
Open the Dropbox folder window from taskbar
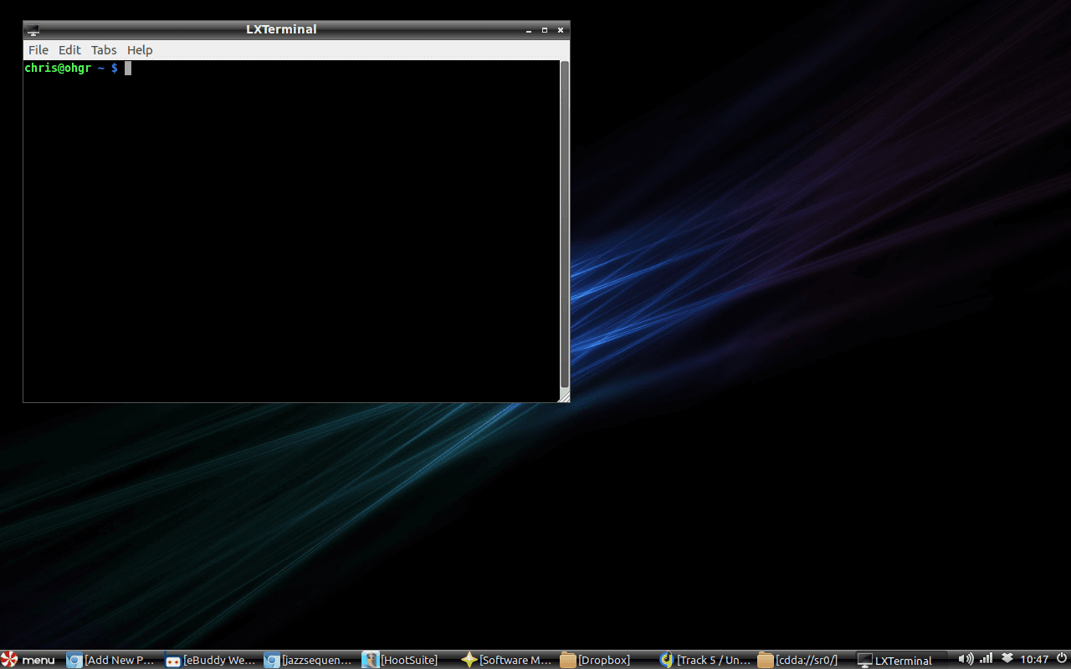point(596,660)
